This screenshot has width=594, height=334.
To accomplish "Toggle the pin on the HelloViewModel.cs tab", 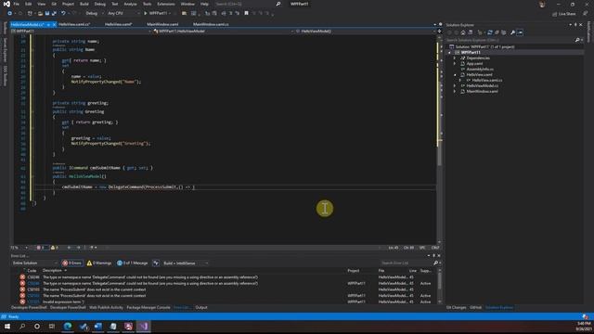I will tap(48, 25).
